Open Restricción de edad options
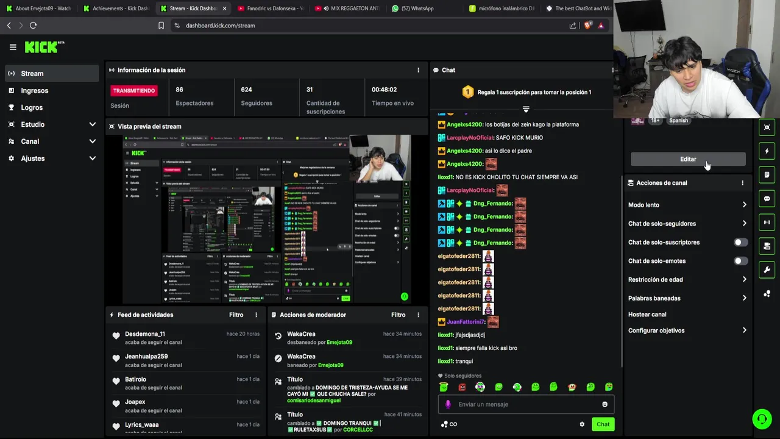 [x=687, y=280]
